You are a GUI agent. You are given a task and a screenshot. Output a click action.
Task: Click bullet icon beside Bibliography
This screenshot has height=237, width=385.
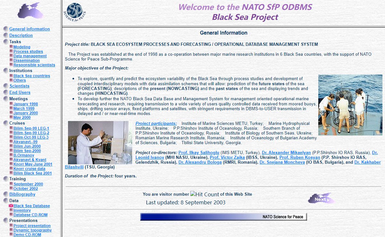click(6, 194)
